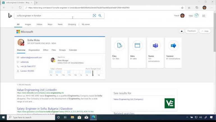Open Mail app from taskbar
This screenshot has height=122, width=216.
pyautogui.click(x=86, y=117)
